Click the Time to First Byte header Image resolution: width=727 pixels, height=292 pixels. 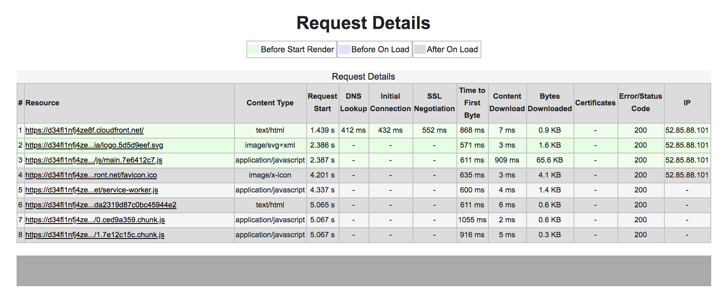pos(472,102)
